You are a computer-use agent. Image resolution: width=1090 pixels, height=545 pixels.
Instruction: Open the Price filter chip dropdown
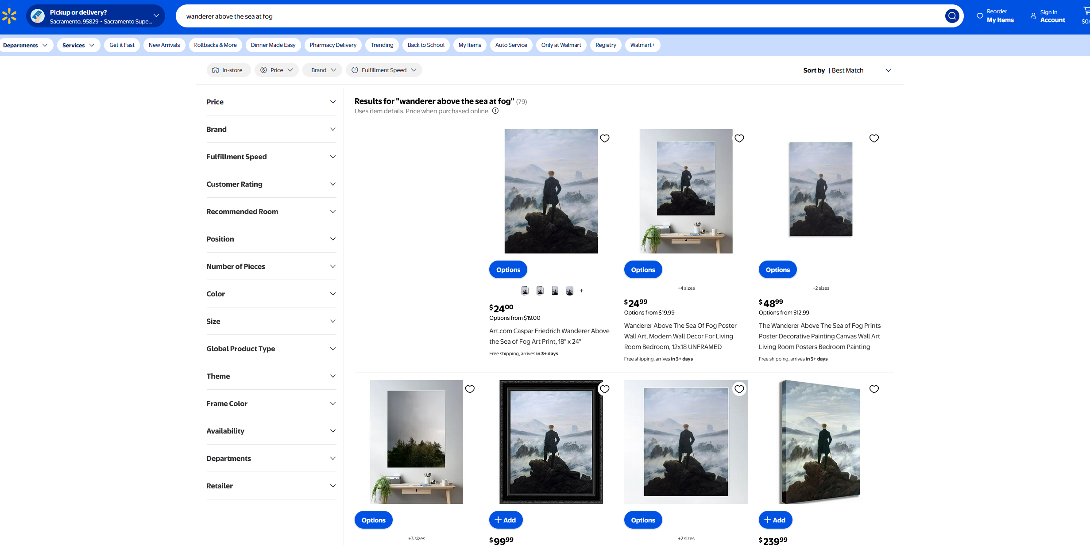[x=277, y=70]
